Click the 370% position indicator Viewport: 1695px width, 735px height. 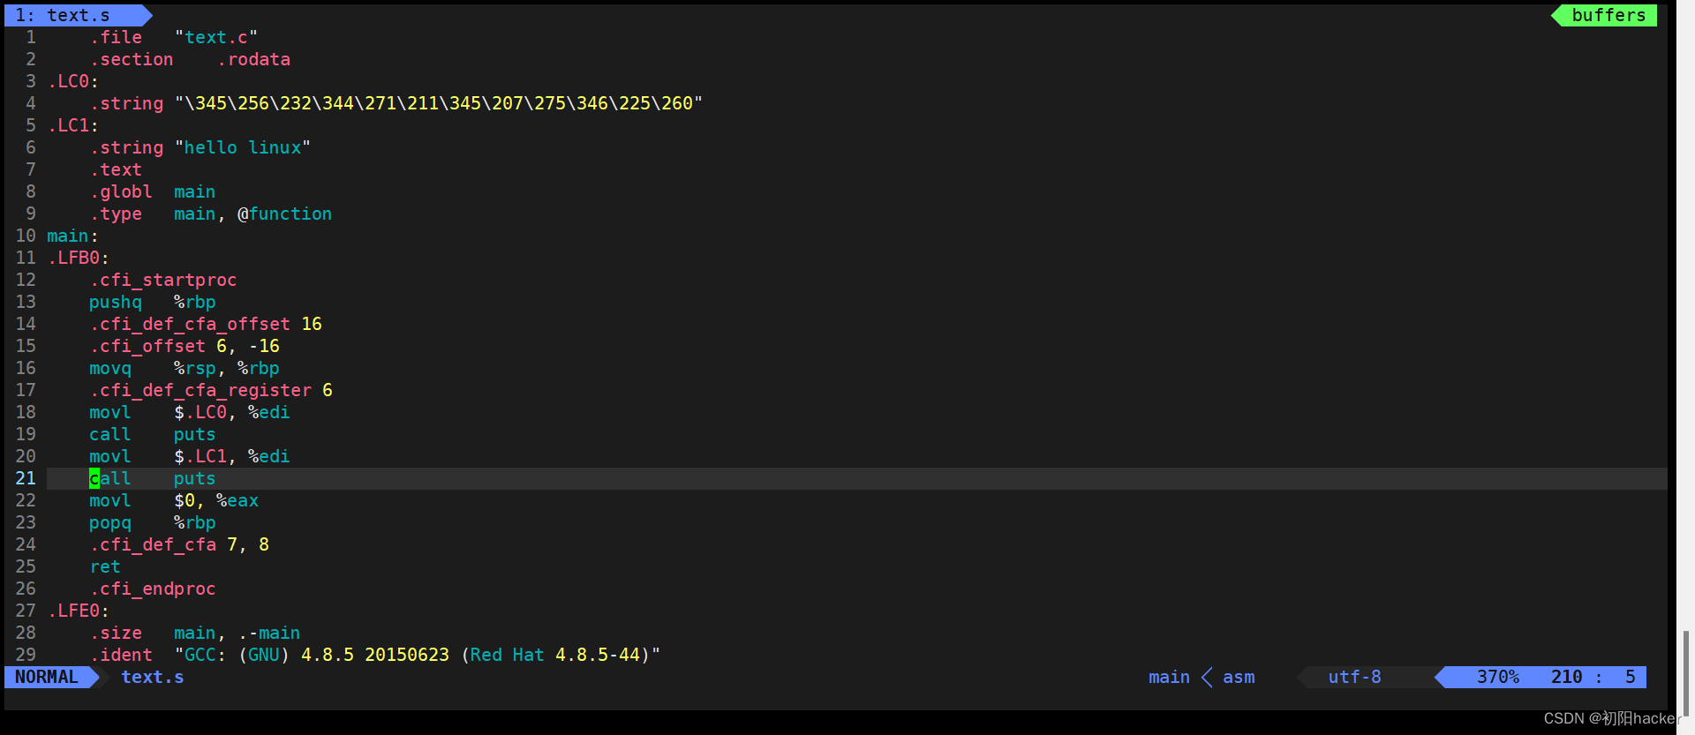pyautogui.click(x=1498, y=677)
